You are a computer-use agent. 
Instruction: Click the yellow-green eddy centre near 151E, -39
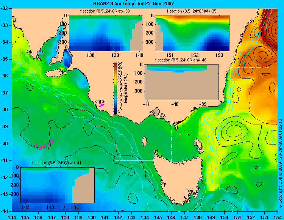click(234, 130)
